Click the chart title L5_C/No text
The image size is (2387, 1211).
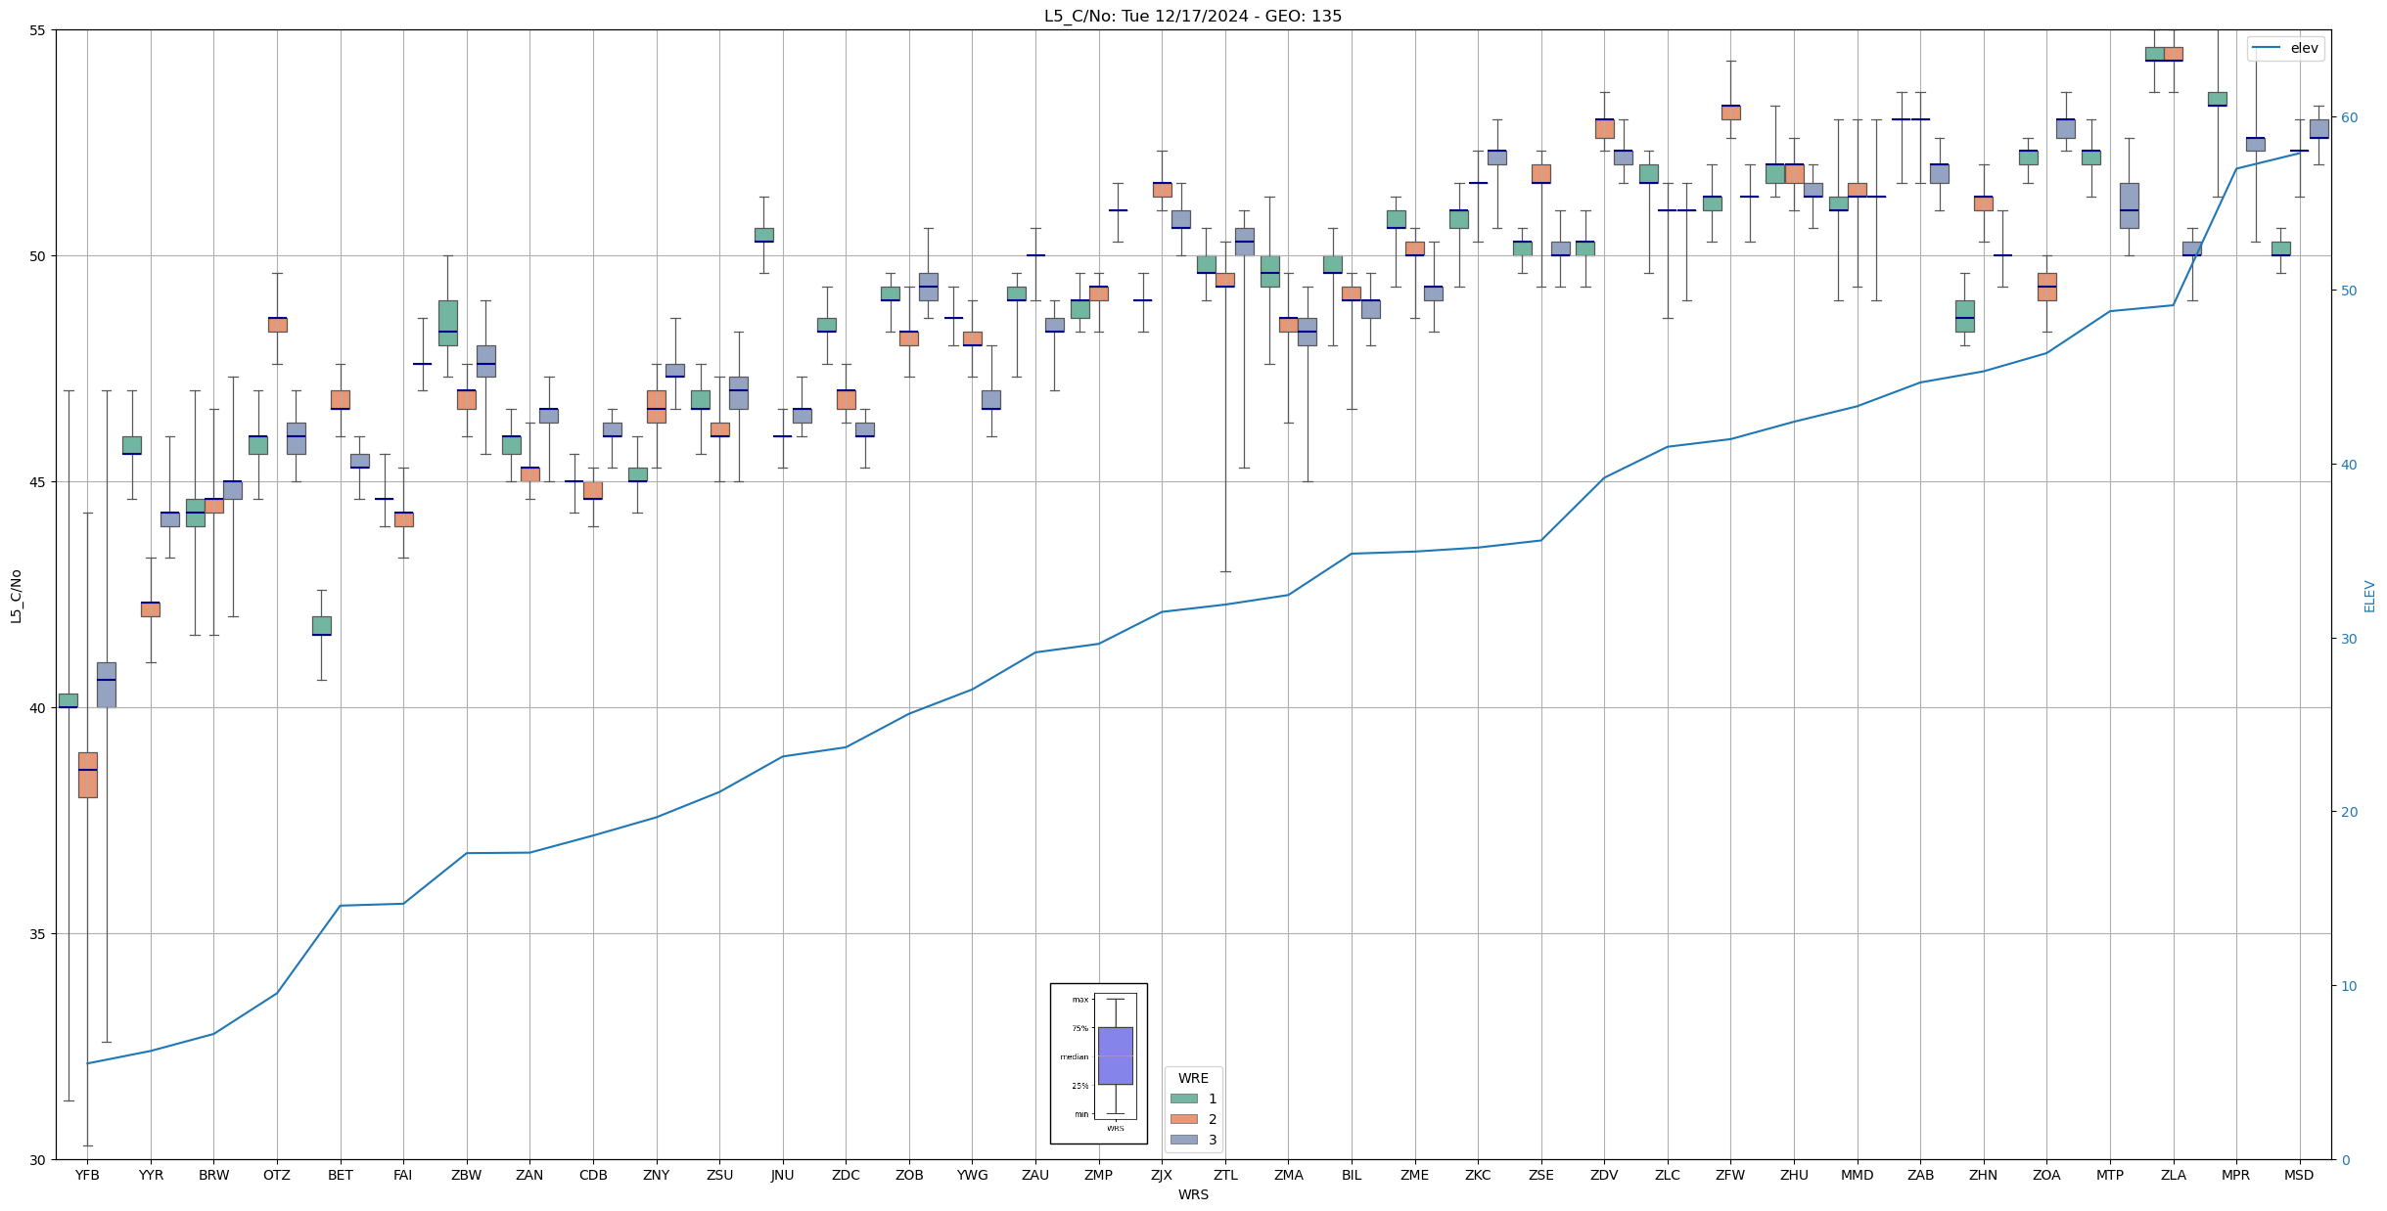tap(1192, 16)
